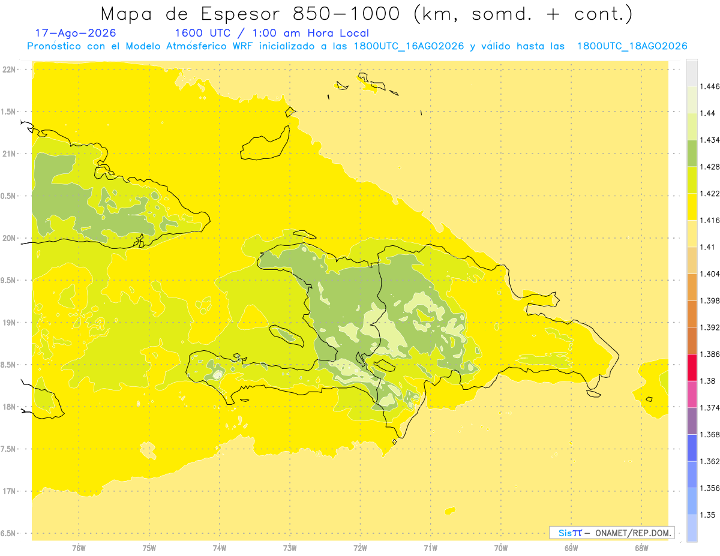Click the legend value 1.434

[710, 140]
